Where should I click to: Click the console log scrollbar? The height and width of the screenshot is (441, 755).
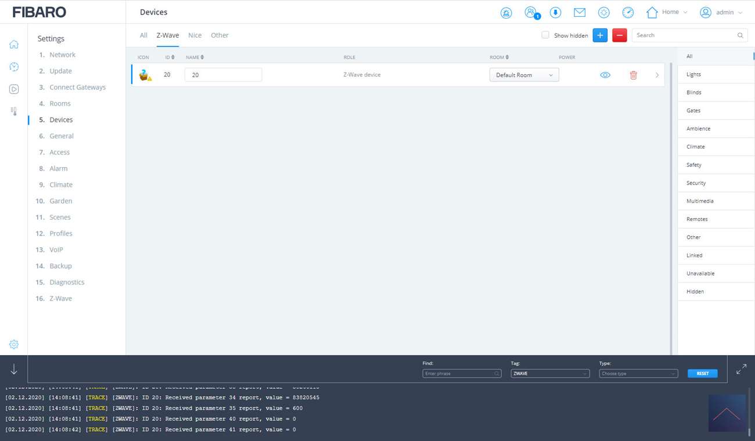tap(750, 413)
